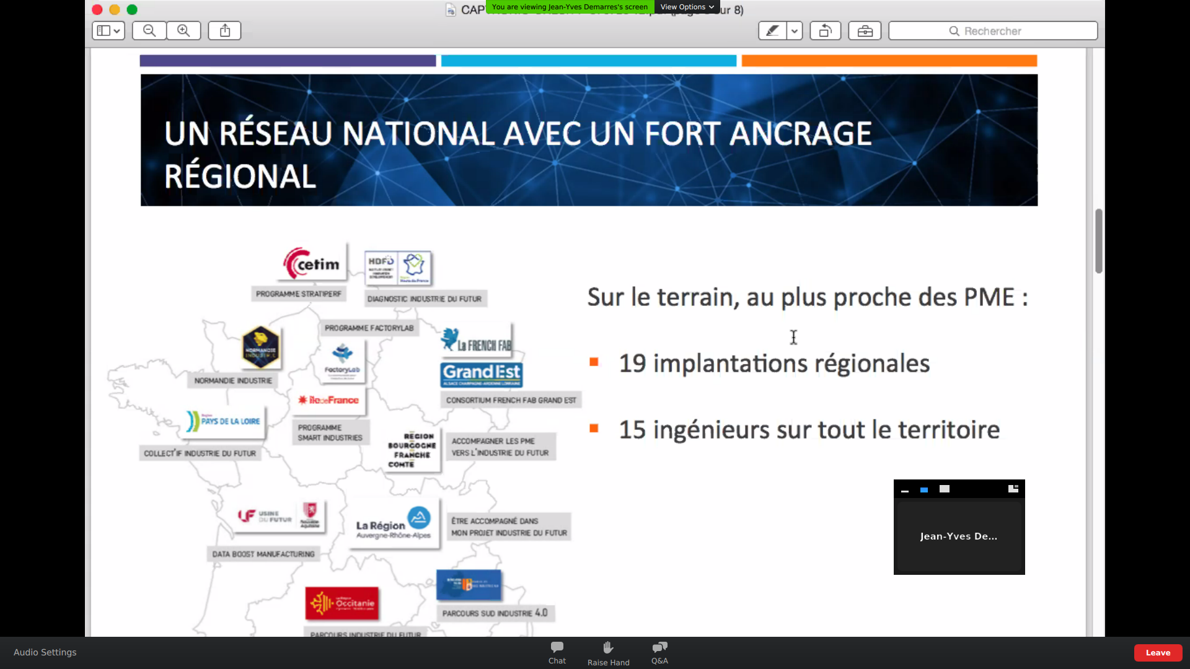
Task: Open the sidebar view menu in Preview
Action: pyautogui.click(x=108, y=30)
